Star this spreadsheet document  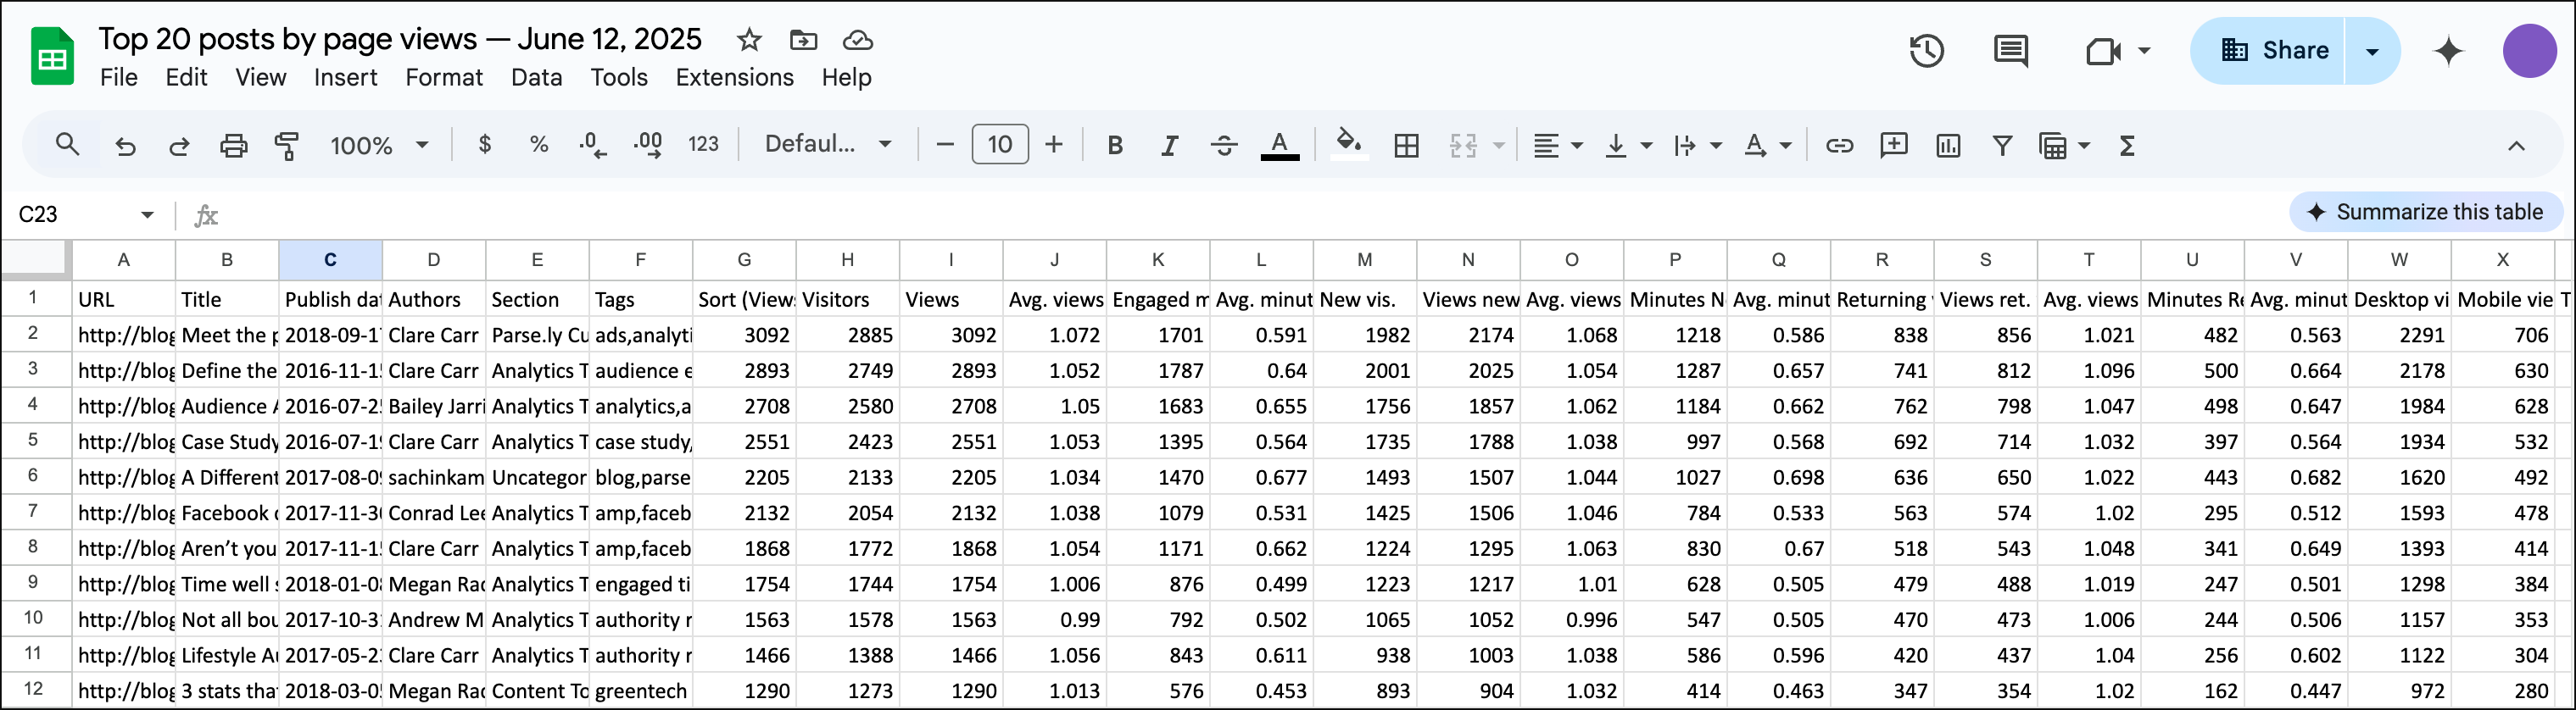(x=749, y=40)
